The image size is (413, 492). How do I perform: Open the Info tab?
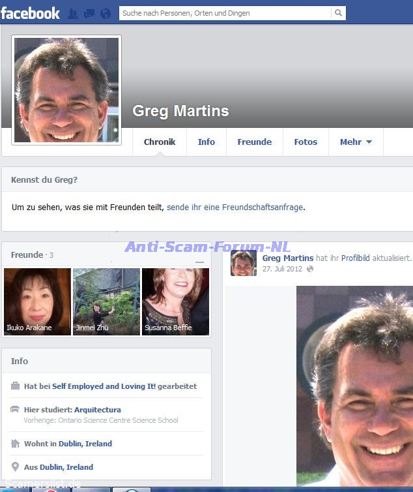206,142
